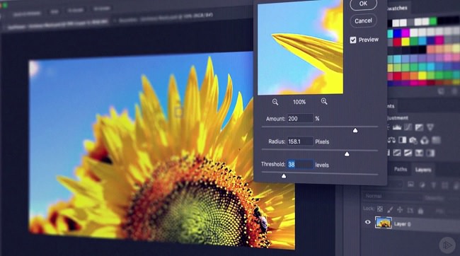
Task: Click the Amount value field
Action: point(300,119)
